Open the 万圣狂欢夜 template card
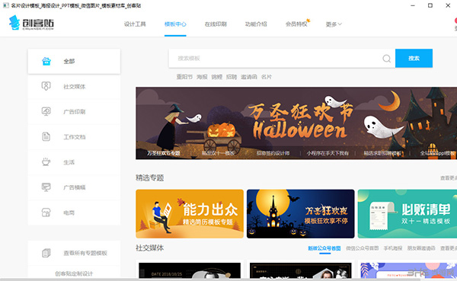 pos(301,214)
